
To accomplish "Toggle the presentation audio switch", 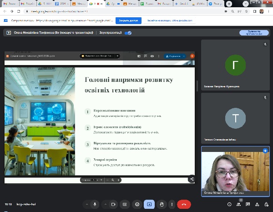I will (x=128, y=33).
